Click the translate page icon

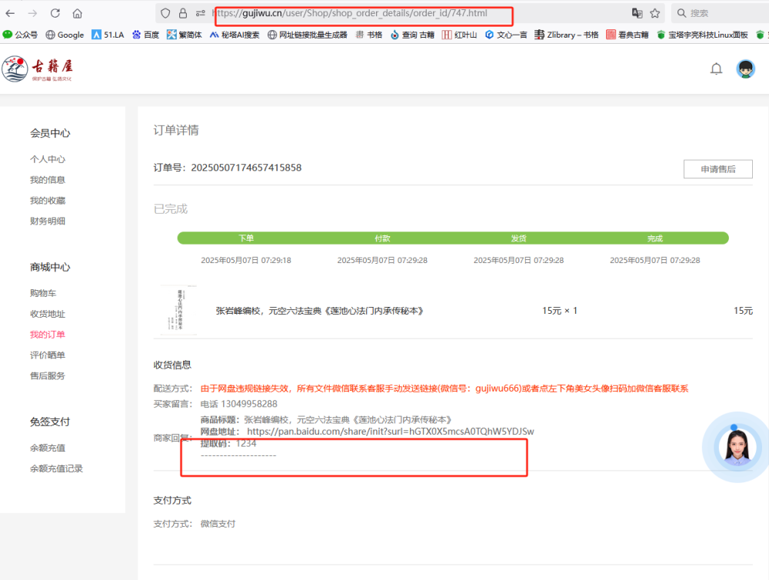click(637, 13)
